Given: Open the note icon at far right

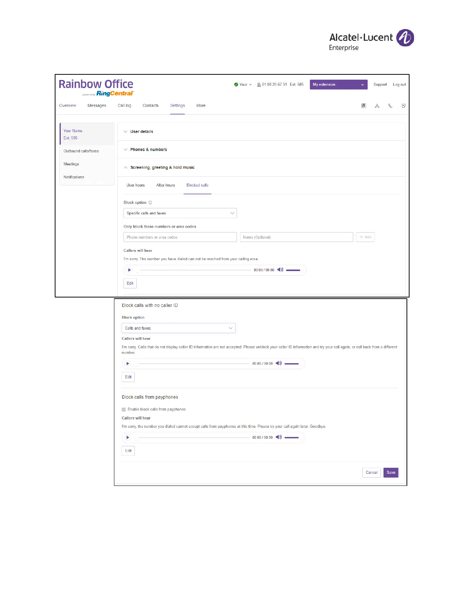Looking at the screenshot, I should [403, 106].
